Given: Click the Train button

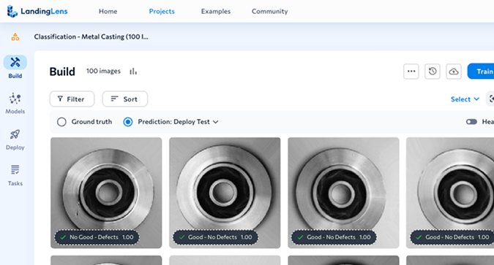Looking at the screenshot, I should 481,72.
